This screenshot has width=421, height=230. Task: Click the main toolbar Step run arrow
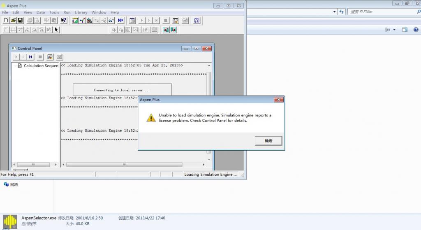(x=149, y=21)
